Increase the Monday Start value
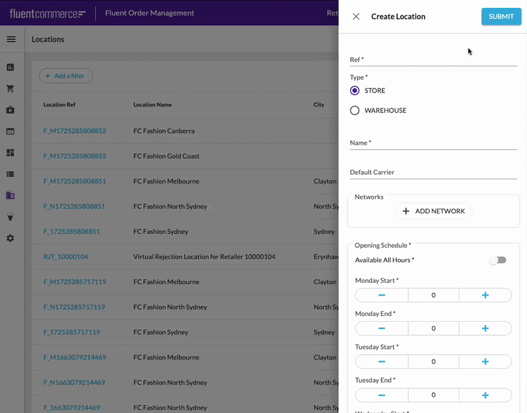The width and height of the screenshot is (527, 413). (x=485, y=295)
